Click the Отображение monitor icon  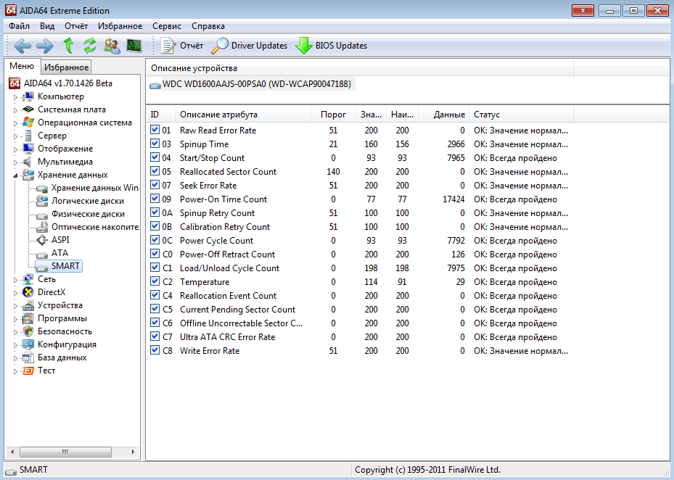(28, 149)
